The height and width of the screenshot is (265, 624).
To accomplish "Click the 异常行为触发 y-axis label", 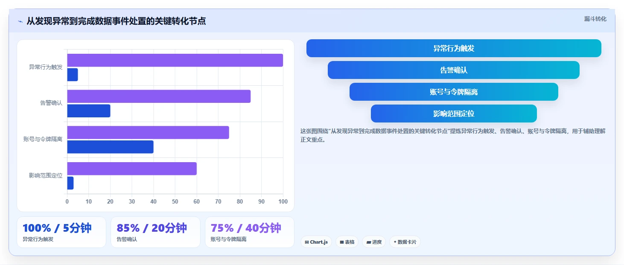I will click(x=46, y=67).
